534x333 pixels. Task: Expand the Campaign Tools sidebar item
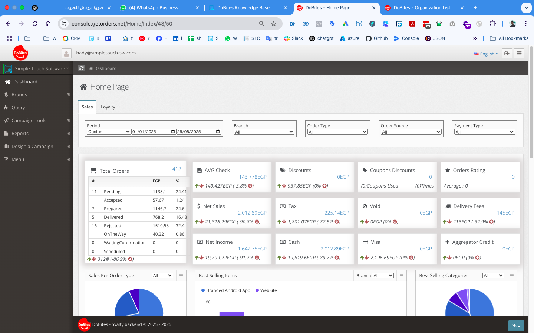click(68, 121)
